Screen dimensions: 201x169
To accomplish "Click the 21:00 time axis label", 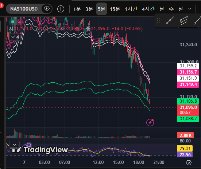I will click(159, 162).
